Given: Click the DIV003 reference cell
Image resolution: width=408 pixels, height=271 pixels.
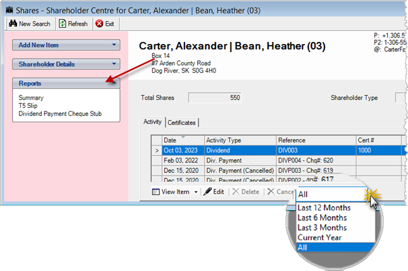Looking at the screenshot, I should [316, 151].
